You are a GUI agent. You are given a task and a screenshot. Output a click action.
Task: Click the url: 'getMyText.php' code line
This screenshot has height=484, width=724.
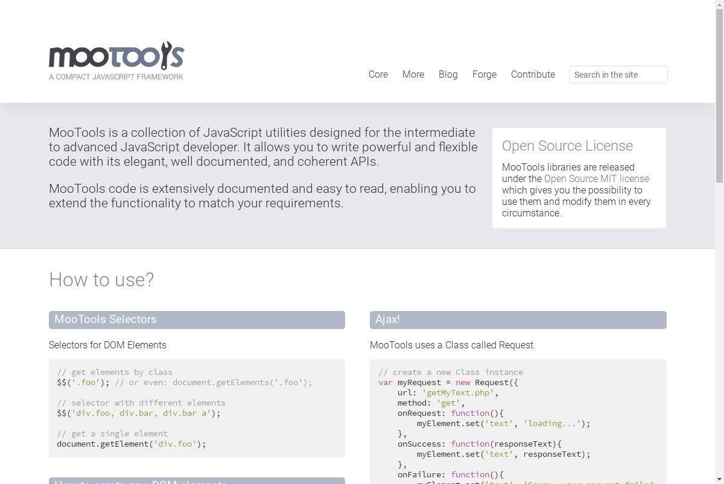[448, 393]
